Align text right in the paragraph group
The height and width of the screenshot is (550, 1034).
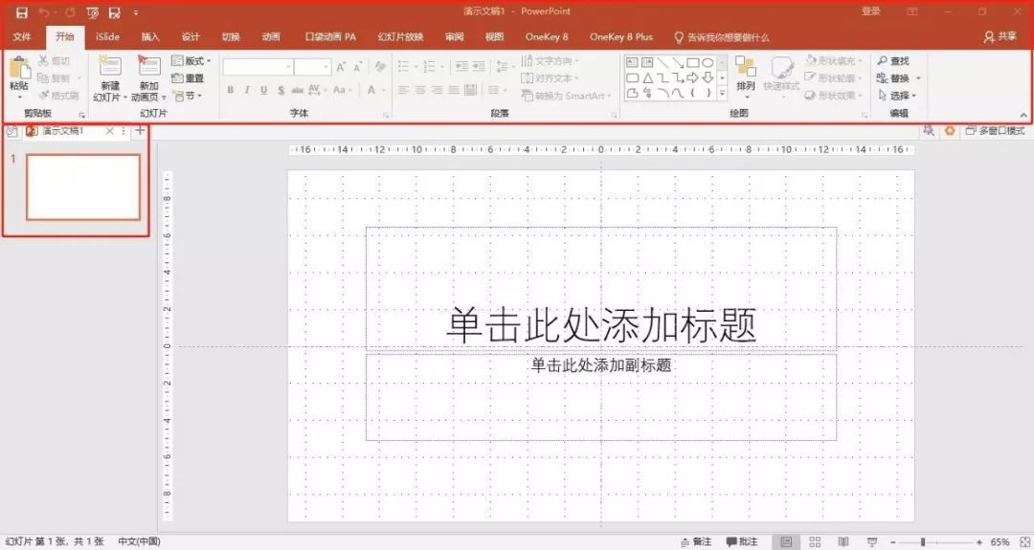[x=437, y=90]
